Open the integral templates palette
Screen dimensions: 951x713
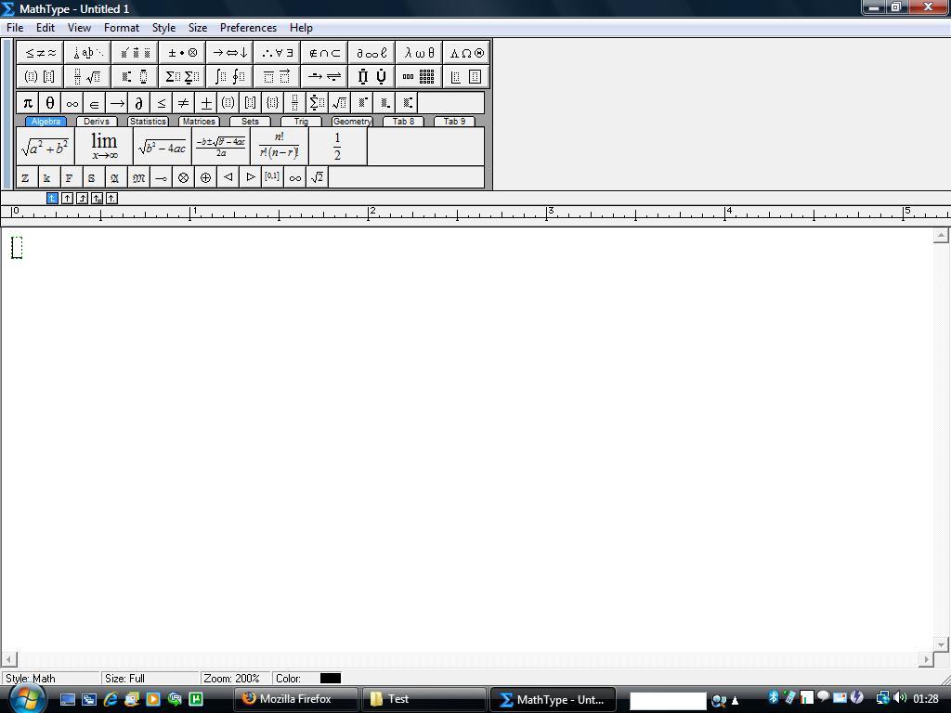click(230, 76)
